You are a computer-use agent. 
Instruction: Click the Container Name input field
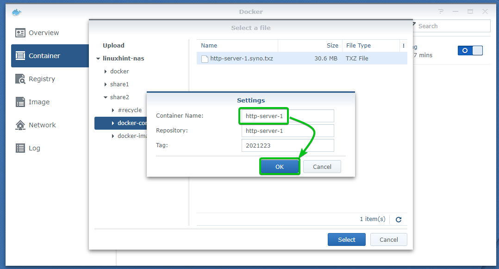point(288,116)
